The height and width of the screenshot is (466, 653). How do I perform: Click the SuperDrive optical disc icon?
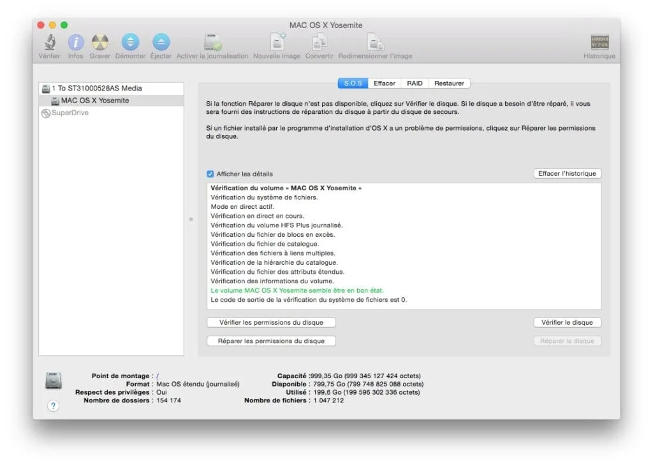pos(46,113)
